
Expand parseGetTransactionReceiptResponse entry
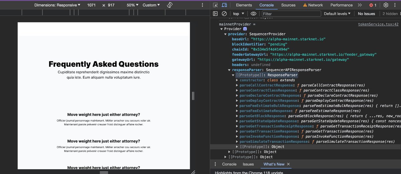[x=237, y=126]
